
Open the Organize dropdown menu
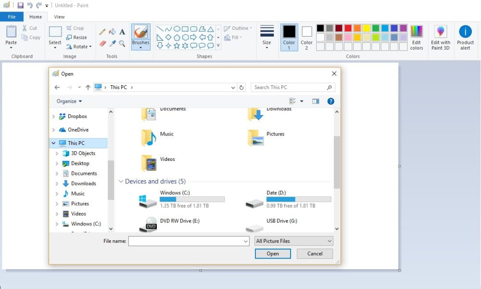click(69, 101)
